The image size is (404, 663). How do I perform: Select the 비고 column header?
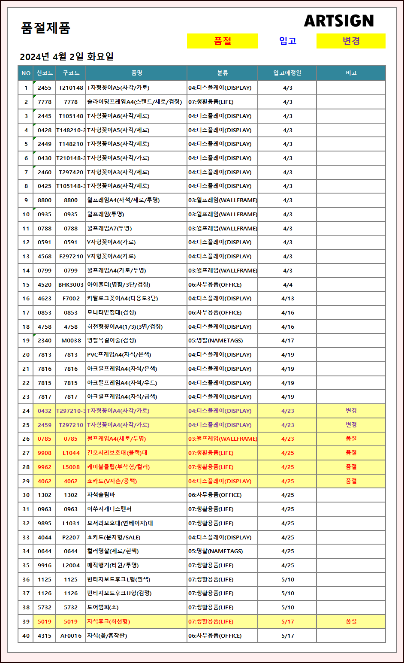(x=351, y=73)
